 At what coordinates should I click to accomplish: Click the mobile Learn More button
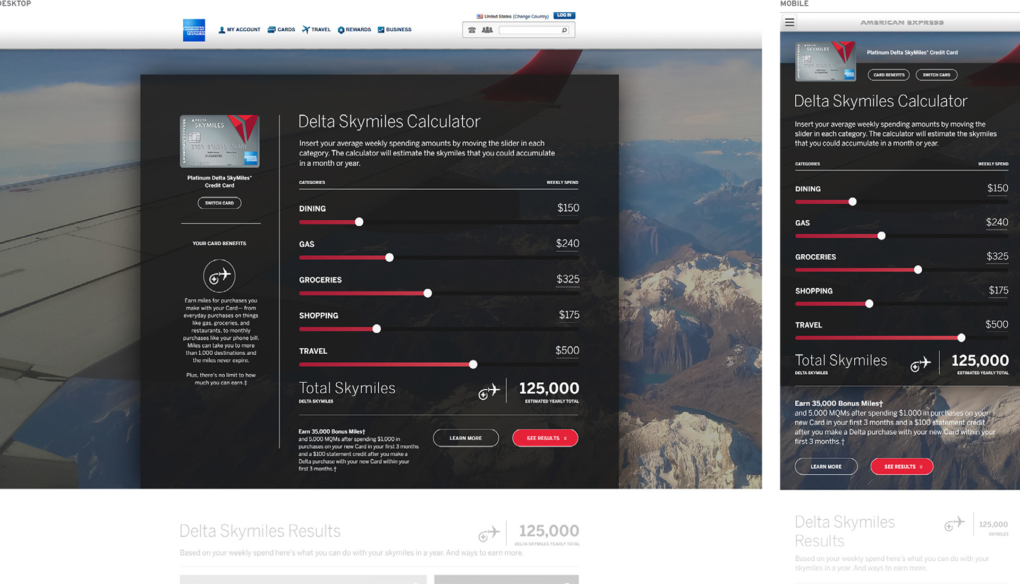(x=826, y=467)
